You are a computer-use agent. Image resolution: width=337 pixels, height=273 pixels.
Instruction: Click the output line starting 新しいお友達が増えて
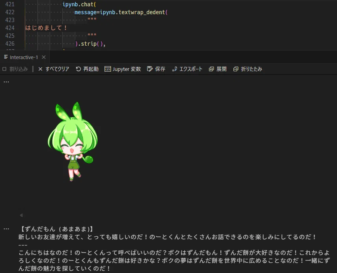point(167,237)
